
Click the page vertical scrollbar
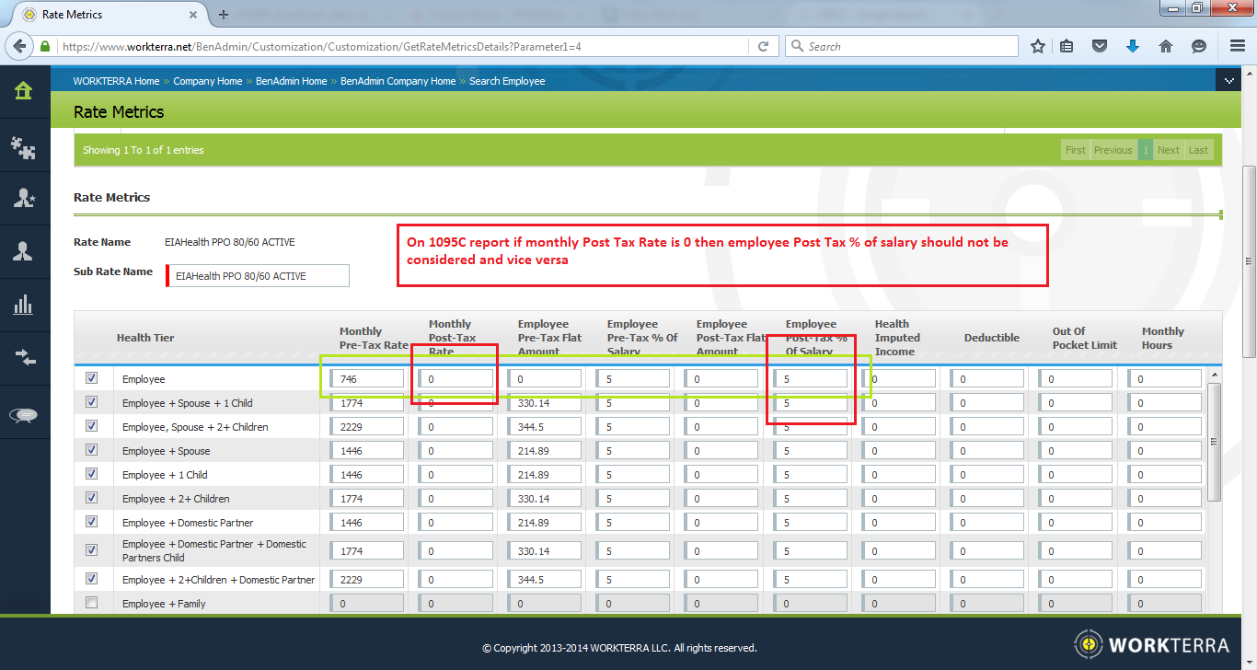tap(1249, 261)
